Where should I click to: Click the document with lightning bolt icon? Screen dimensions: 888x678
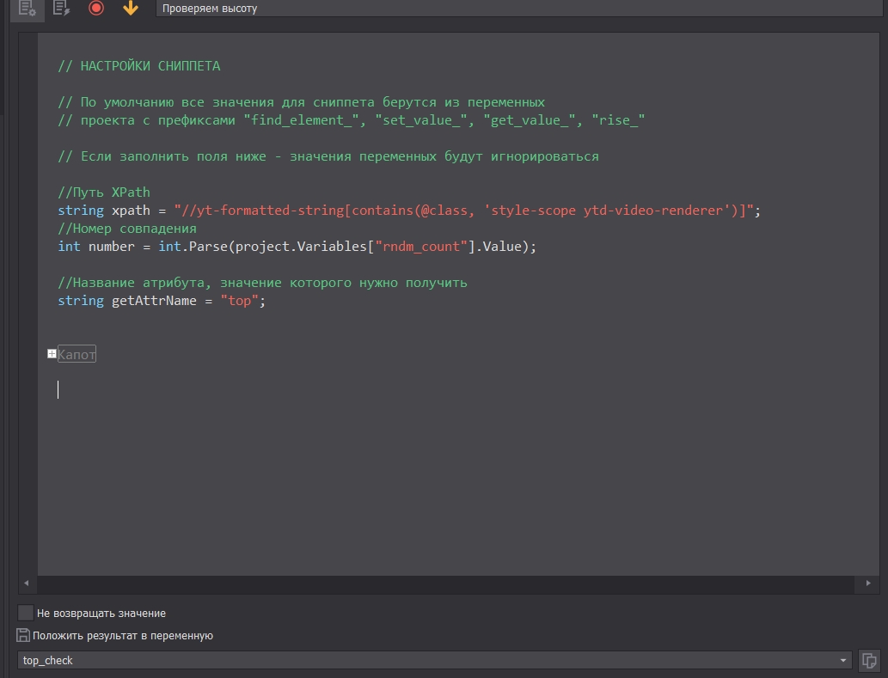(62, 8)
